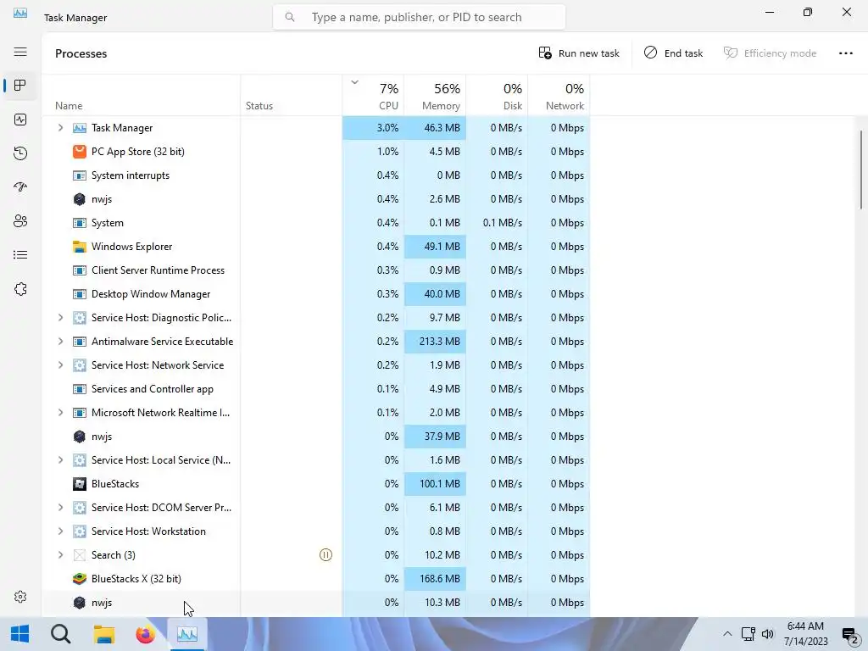This screenshot has height=651, width=868.
Task: Select the System process row
Action: pyautogui.click(x=315, y=223)
